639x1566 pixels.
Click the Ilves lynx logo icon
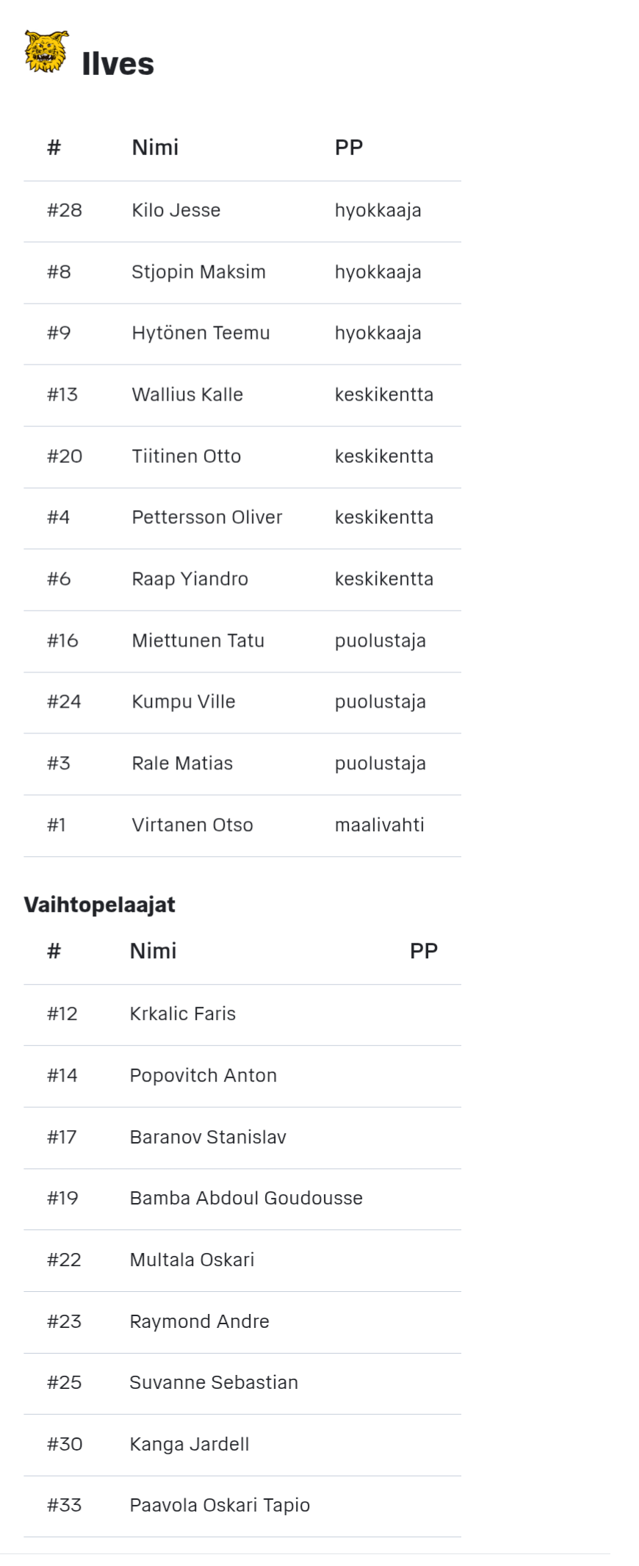(x=46, y=52)
